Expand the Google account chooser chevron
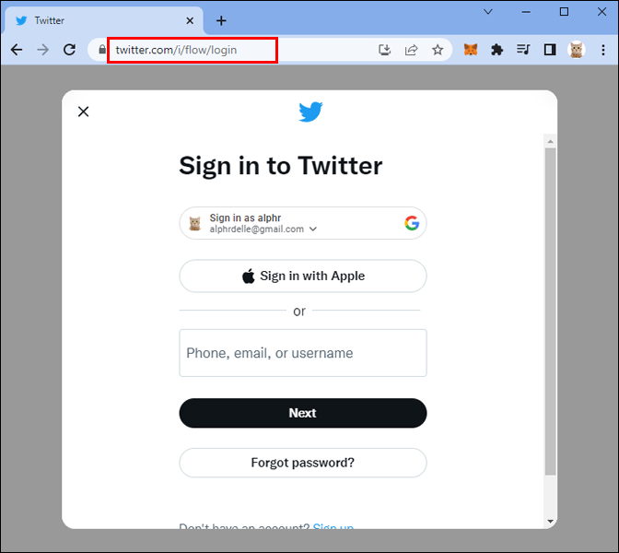The height and width of the screenshot is (553, 619). pyautogui.click(x=313, y=229)
